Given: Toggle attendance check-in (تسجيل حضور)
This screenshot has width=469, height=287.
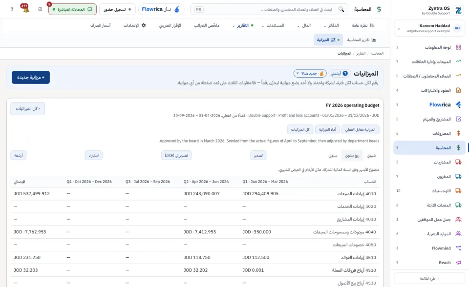Looking at the screenshot, I should pos(117,9).
